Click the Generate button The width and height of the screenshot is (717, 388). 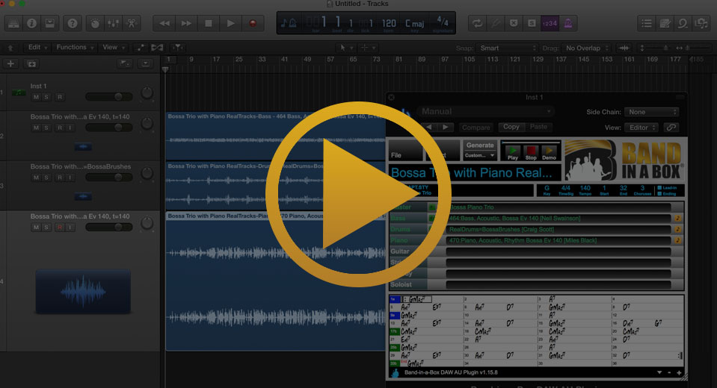pos(480,145)
